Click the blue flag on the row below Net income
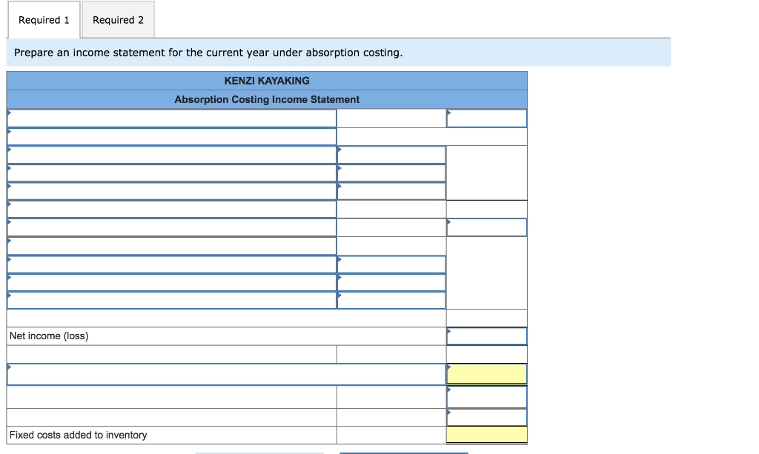Screen dimensions: 759x454 pos(9,369)
